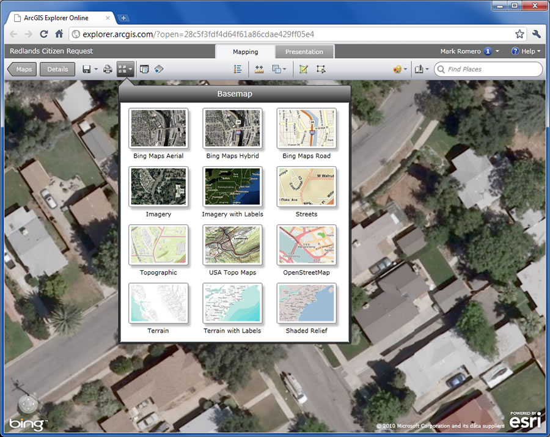
Task: Show the map legend list icon
Action: [x=238, y=69]
